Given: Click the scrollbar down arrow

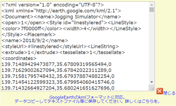Looking at the screenshot, I should coord(152,82).
